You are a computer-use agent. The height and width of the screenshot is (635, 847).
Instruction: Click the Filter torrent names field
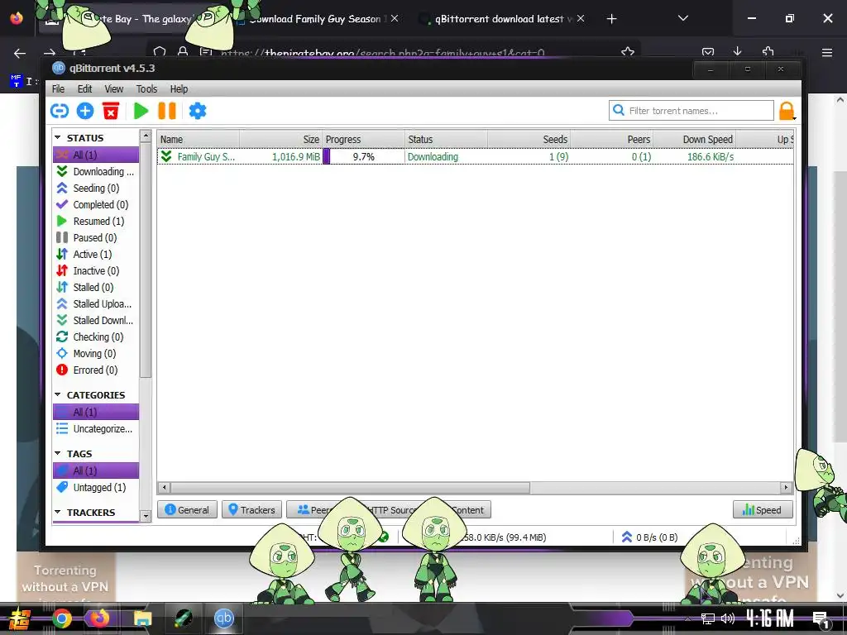click(691, 111)
